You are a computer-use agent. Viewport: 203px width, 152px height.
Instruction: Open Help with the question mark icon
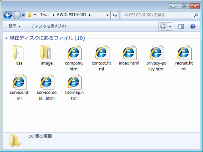pyautogui.click(x=193, y=27)
